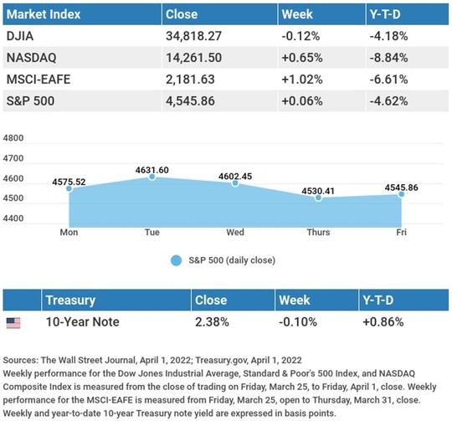452x421 pixels.
Task: Click the US flag icon beside 10-Year Note
Action: click(13, 323)
